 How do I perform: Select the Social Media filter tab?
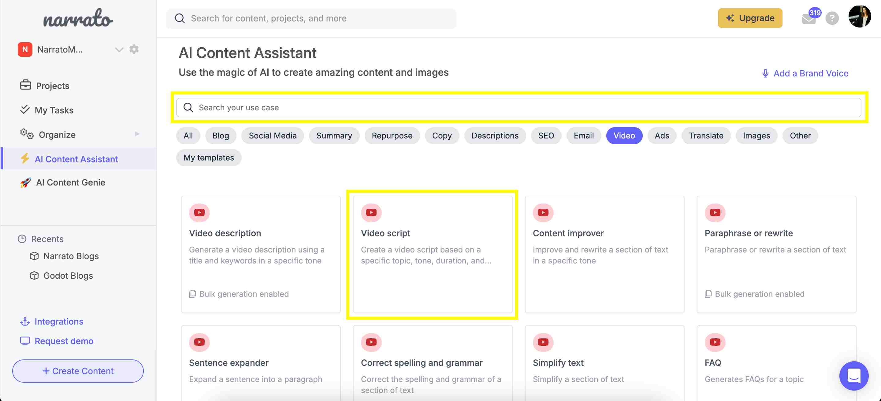point(273,136)
